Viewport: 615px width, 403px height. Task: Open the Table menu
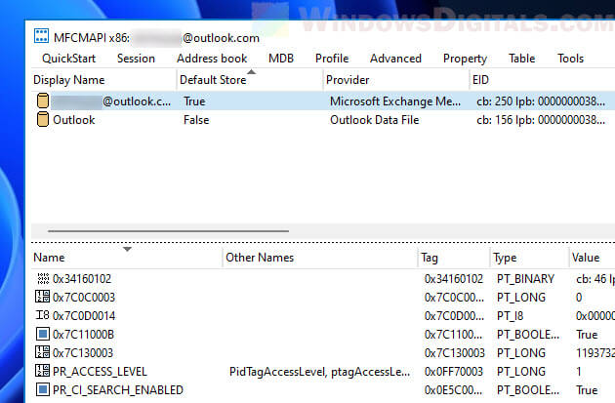(521, 59)
